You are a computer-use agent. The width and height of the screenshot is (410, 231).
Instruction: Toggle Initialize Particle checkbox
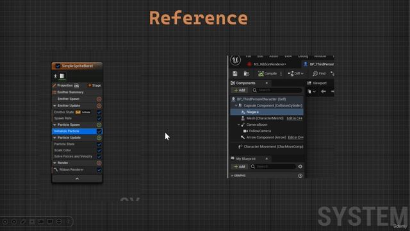point(99,131)
